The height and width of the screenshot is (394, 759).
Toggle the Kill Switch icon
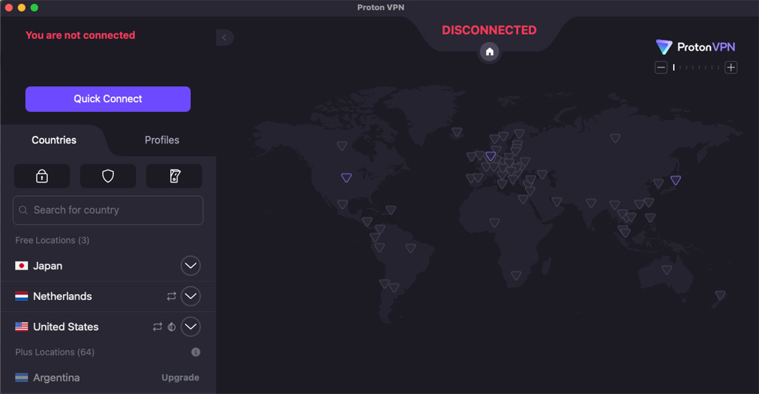(x=175, y=176)
